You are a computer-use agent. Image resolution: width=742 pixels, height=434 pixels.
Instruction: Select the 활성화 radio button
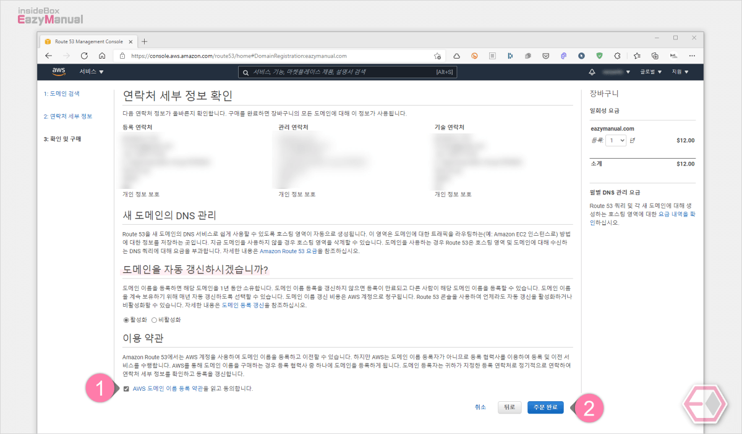click(126, 320)
